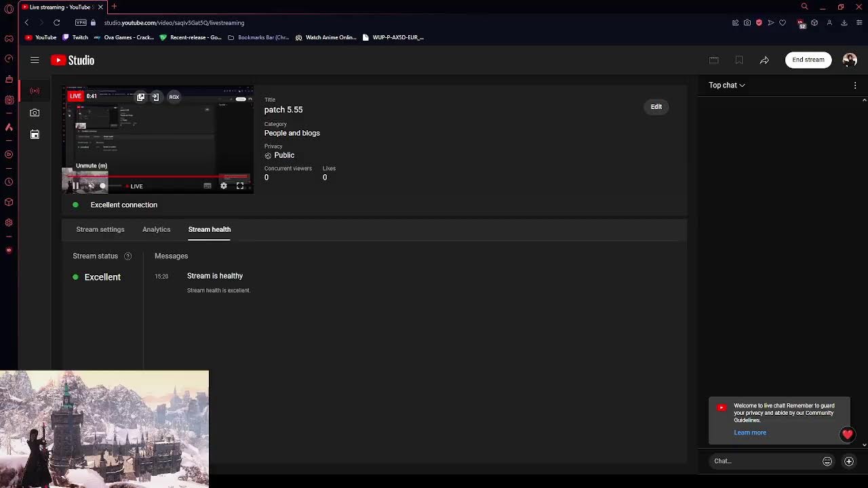The height and width of the screenshot is (488, 868).
Task: Open Opera sidebar settings gear
Action: point(9,222)
